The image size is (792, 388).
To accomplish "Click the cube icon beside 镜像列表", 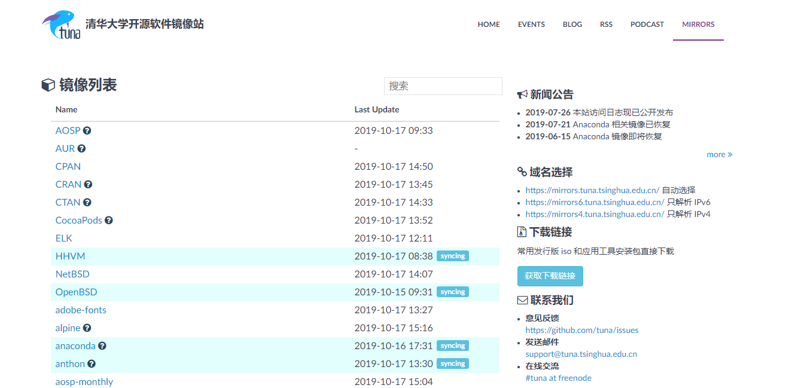I will click(x=48, y=85).
